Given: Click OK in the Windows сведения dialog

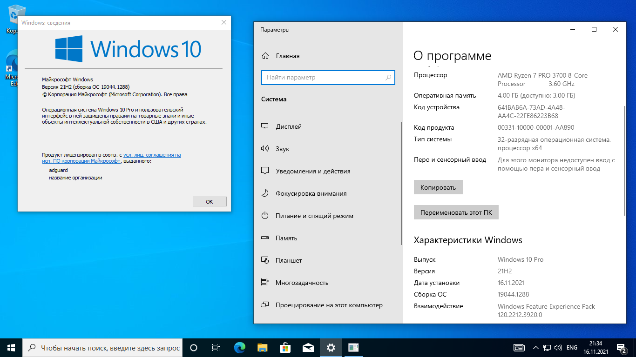Looking at the screenshot, I should pyautogui.click(x=210, y=201).
